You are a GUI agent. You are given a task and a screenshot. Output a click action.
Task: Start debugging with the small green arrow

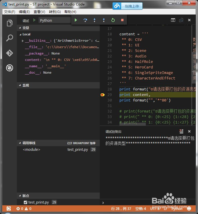tap(34, 20)
